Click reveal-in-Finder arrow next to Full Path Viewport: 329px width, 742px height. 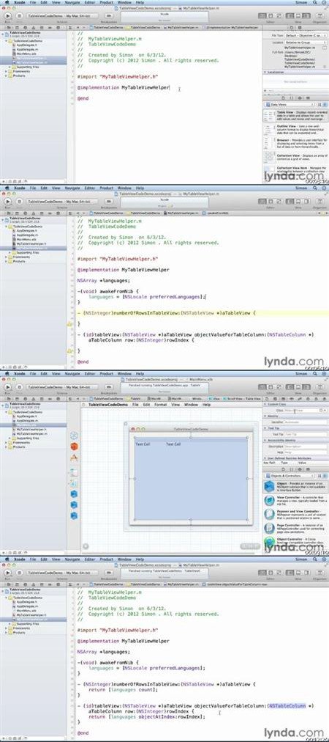pos(325,67)
